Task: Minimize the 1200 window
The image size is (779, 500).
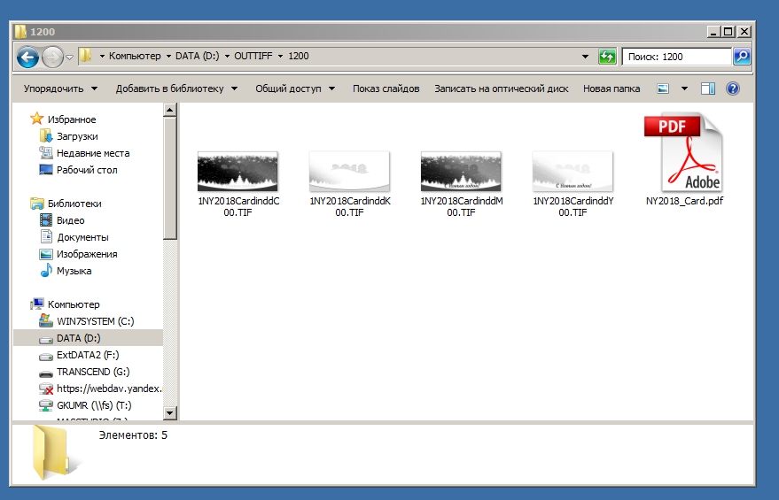Action: point(714,32)
